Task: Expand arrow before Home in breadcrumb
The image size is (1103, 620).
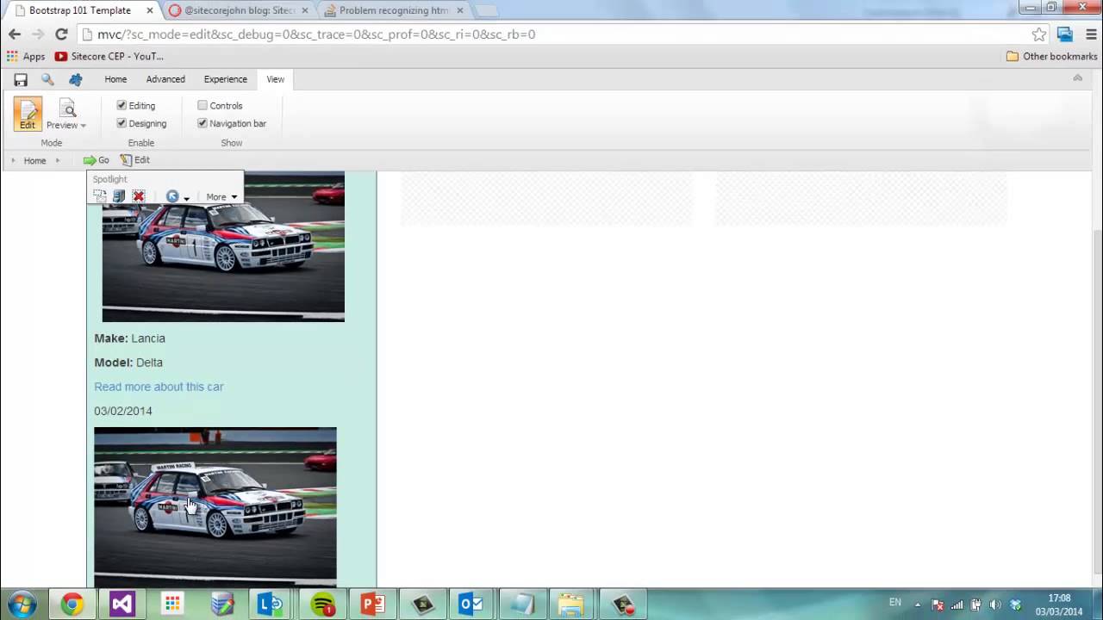Action: coord(13,160)
